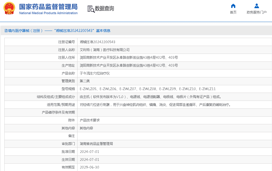Select approving department 湖南省药品监督管理局
The image size is (272, 171).
(96, 144)
